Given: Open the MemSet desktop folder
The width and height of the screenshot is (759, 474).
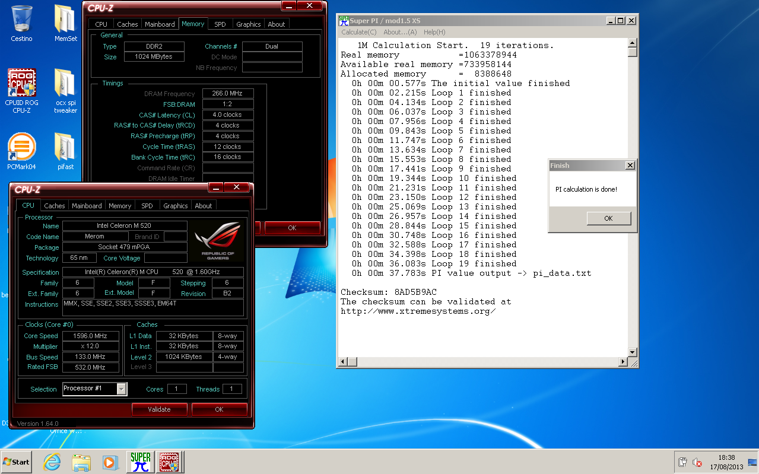Looking at the screenshot, I should pyautogui.click(x=65, y=24).
